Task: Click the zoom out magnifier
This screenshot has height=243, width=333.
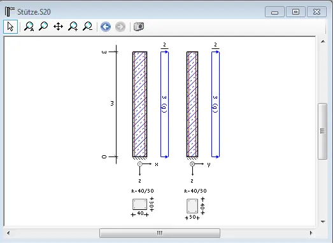Action: click(x=87, y=27)
